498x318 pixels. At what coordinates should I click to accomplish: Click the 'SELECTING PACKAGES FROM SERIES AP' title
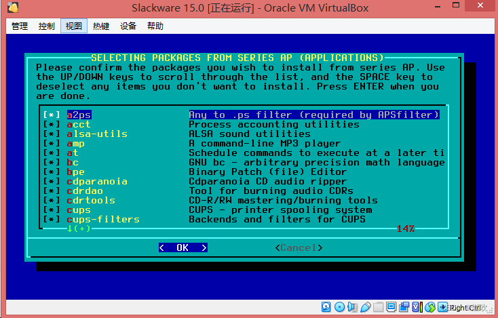(x=237, y=58)
